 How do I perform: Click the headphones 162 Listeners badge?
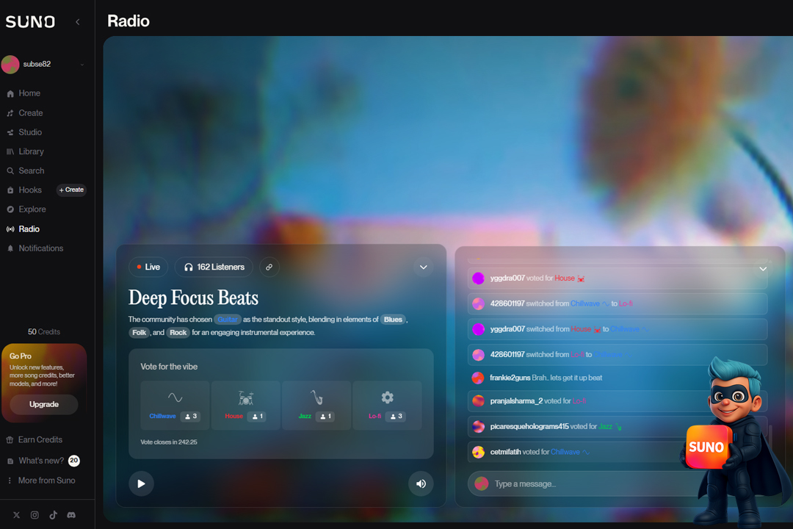[214, 267]
